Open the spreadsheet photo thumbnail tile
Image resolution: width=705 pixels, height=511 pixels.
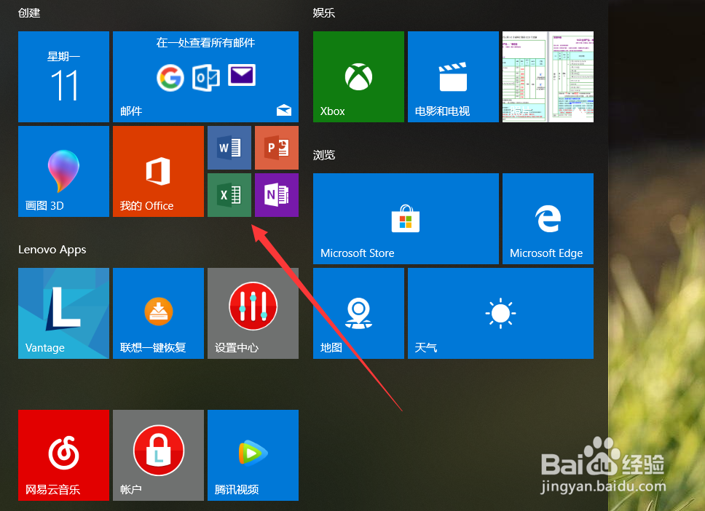[x=548, y=77]
